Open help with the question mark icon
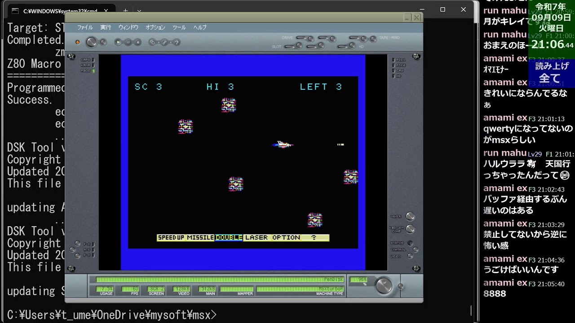Viewport: 575px width, 323px height. tap(177, 42)
